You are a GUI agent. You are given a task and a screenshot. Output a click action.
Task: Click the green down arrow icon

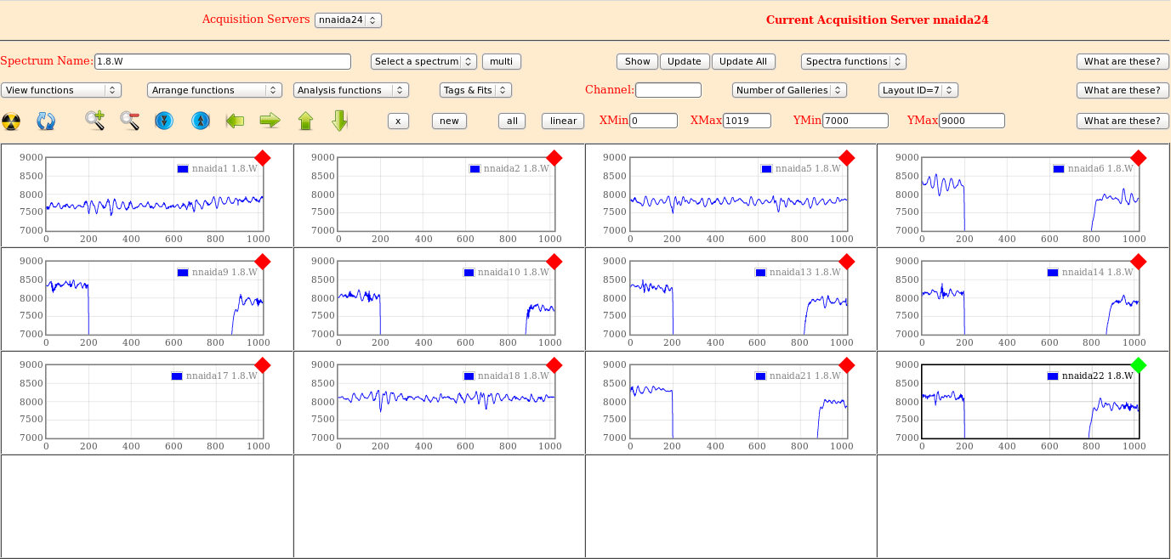point(340,121)
